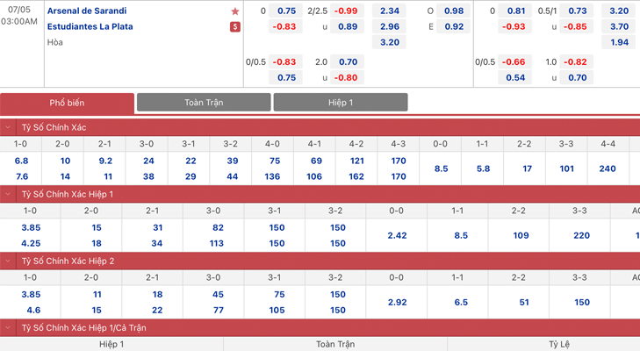Select full-time 1X2 home odds 2.34
This screenshot has width=640, height=351.
(390, 11)
